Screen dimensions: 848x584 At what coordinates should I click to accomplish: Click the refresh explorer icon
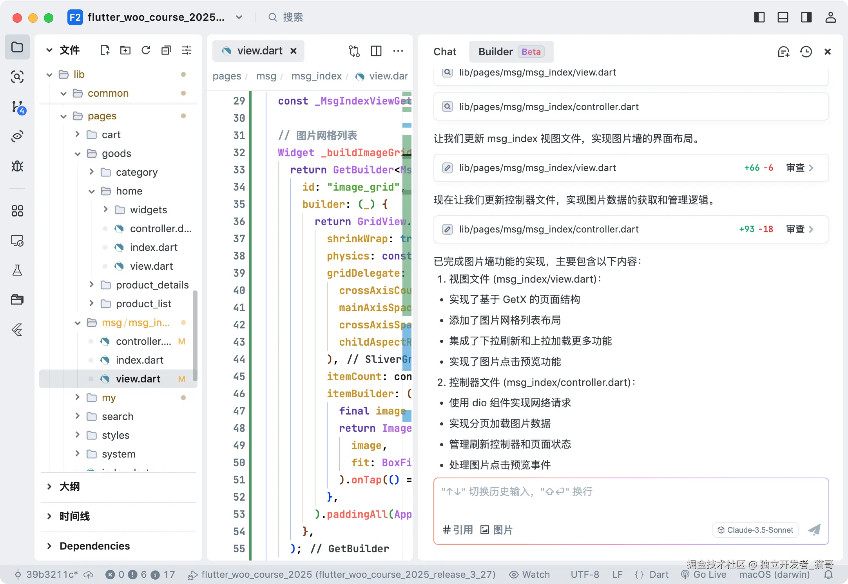point(146,50)
